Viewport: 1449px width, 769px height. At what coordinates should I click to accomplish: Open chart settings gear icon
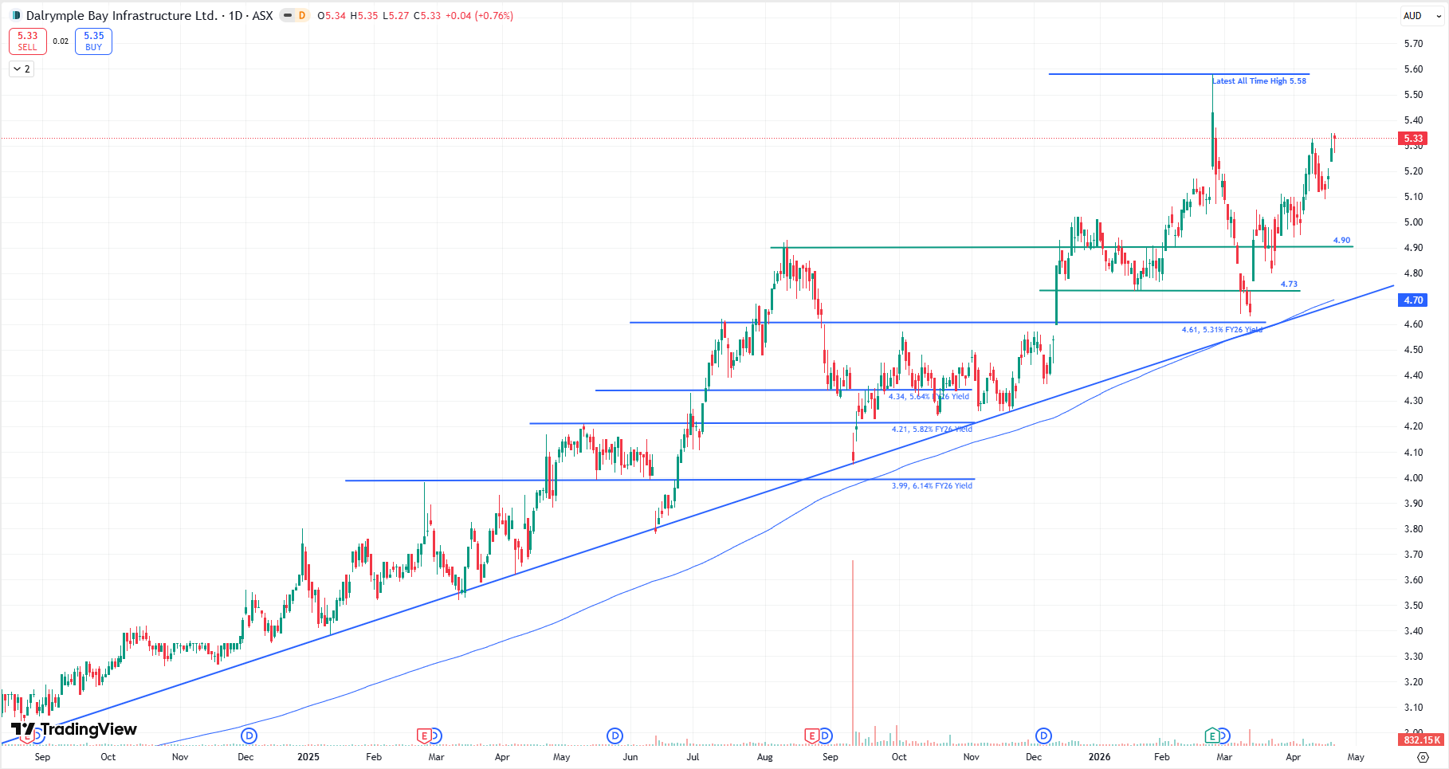tap(1423, 757)
